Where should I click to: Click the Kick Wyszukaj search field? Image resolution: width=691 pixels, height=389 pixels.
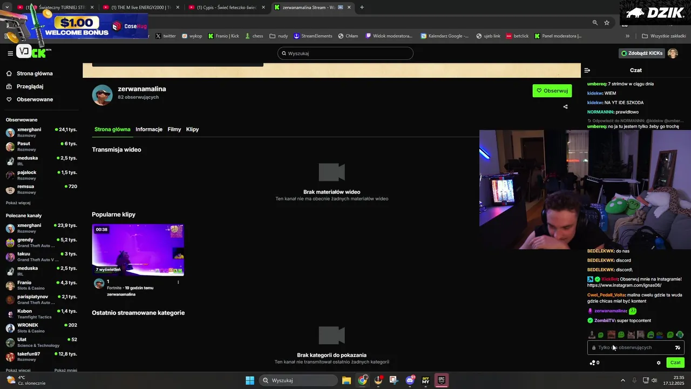point(345,53)
